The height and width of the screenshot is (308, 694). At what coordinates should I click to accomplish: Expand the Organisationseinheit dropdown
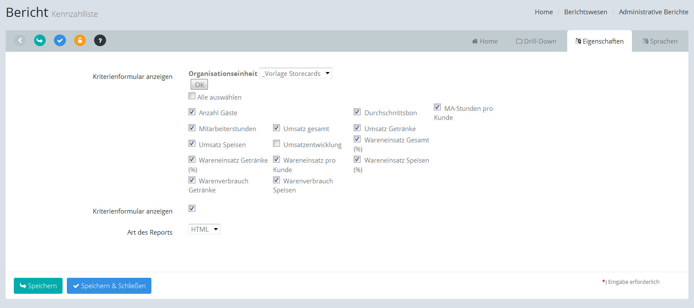(295, 73)
